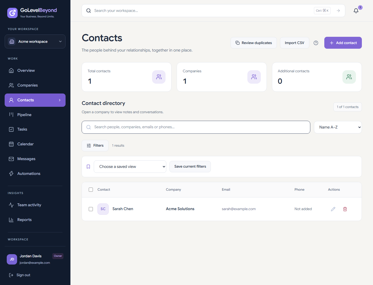Expand the Contacts menu chevron
The height and width of the screenshot is (285, 373).
[60, 100]
